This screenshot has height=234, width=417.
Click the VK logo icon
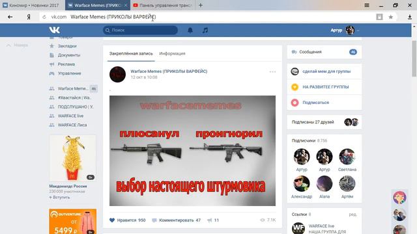click(55, 30)
